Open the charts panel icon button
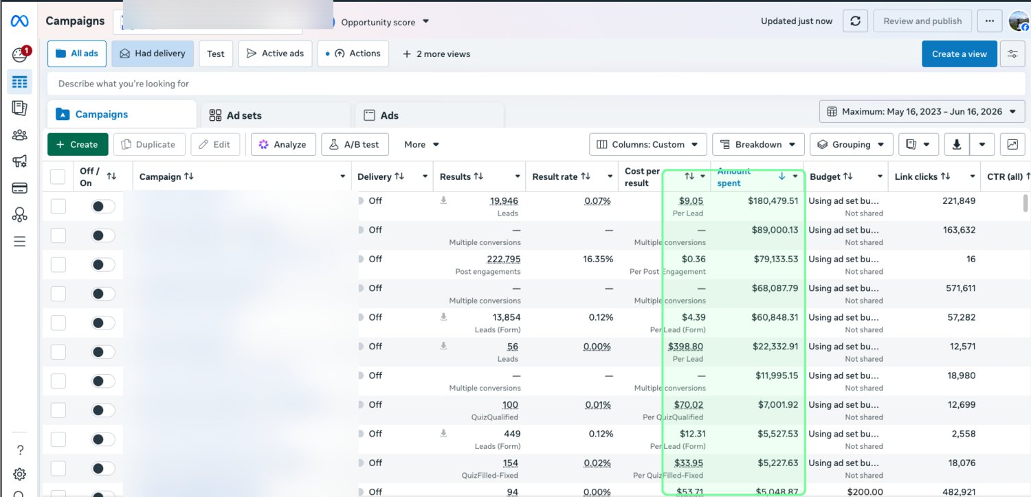Image resolution: width=1031 pixels, height=497 pixels. point(1012,145)
